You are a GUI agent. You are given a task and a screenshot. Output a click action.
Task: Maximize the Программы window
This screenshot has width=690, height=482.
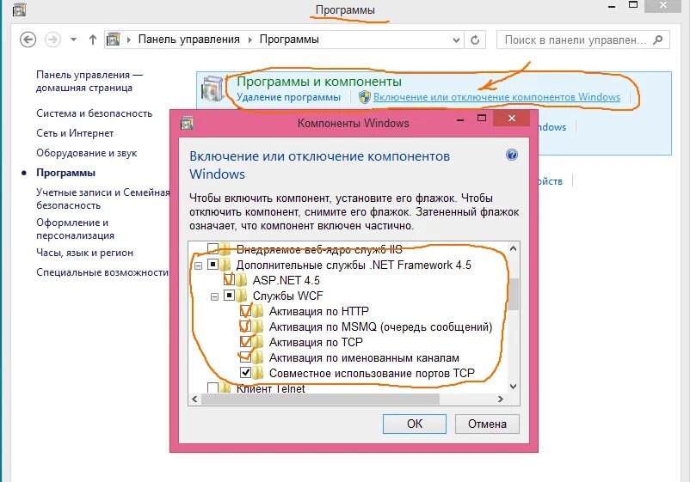click(633, 5)
